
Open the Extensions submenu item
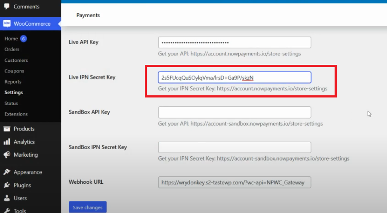(x=16, y=114)
